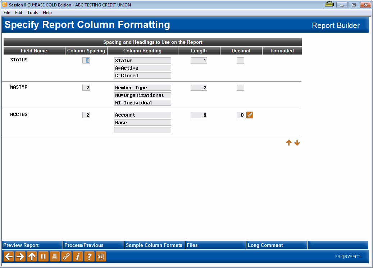Click the session link chain icon

66,257
